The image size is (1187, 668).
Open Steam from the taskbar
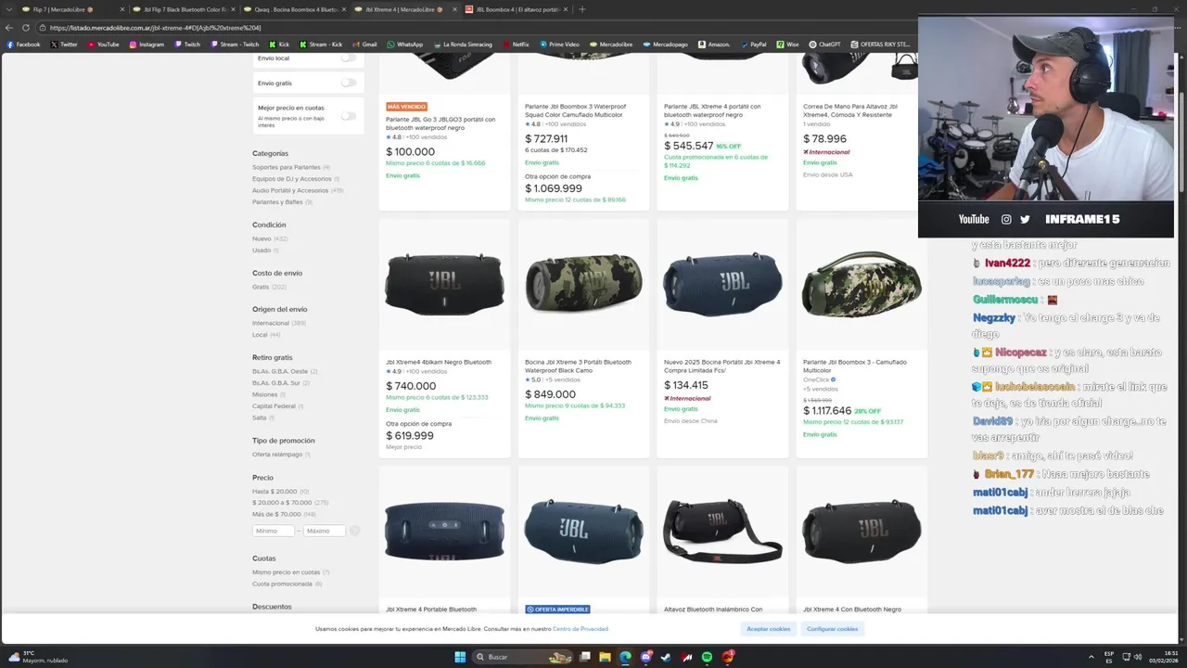666,657
